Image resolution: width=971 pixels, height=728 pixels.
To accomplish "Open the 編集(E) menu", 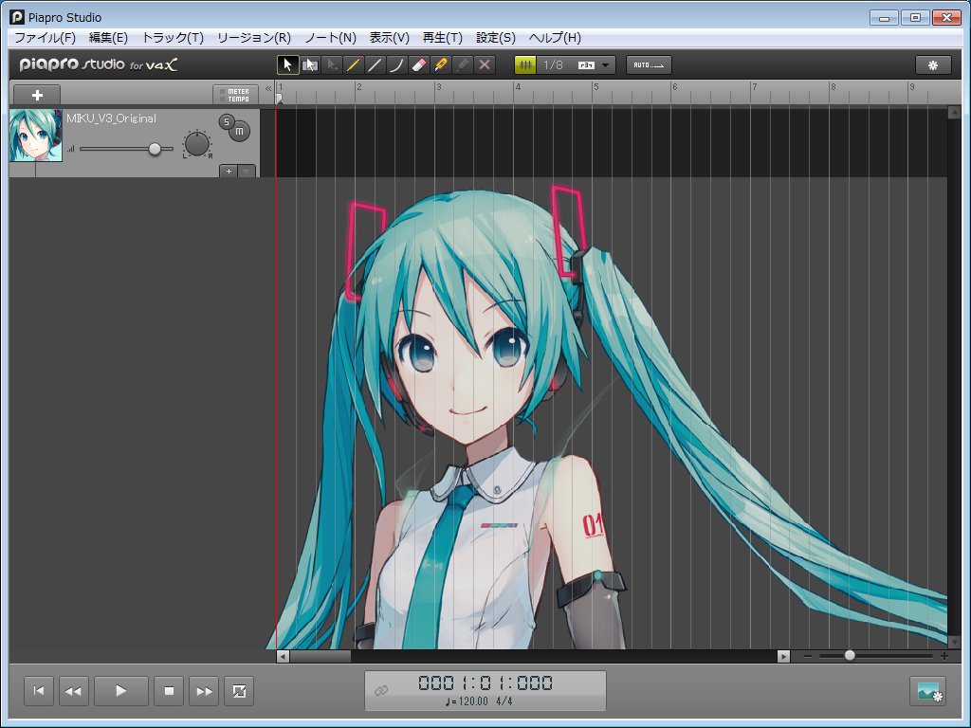I will coord(108,38).
